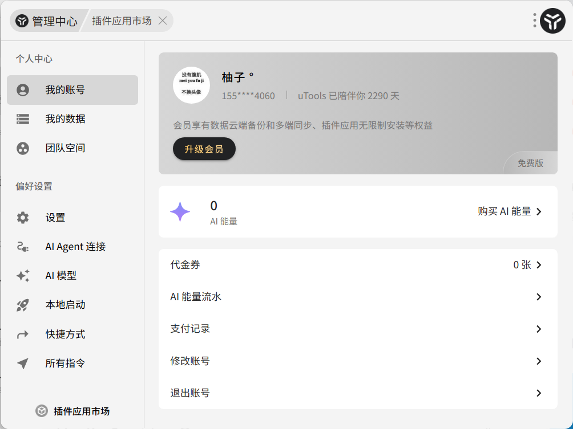The width and height of the screenshot is (573, 429).
Task: Open 团队空间 in the sidebar
Action: point(72,148)
